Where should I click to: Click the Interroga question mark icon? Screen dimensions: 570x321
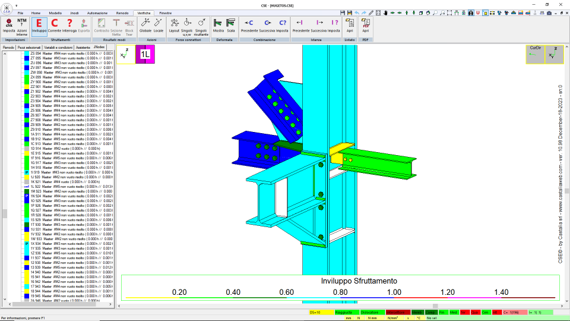click(69, 26)
